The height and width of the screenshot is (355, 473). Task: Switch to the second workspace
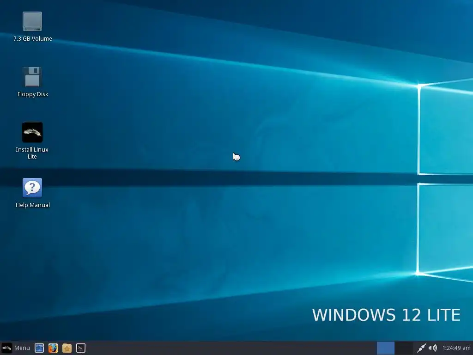pos(404,348)
